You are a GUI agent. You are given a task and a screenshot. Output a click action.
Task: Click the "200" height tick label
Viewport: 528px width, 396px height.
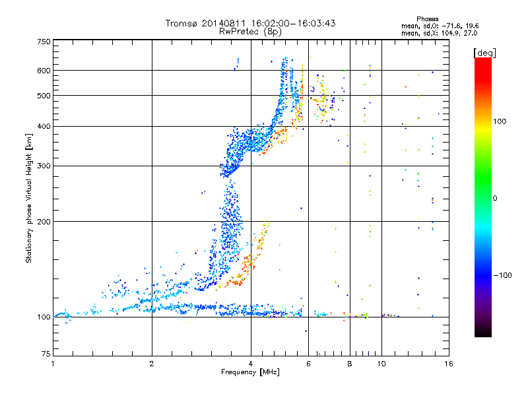pyautogui.click(x=44, y=222)
